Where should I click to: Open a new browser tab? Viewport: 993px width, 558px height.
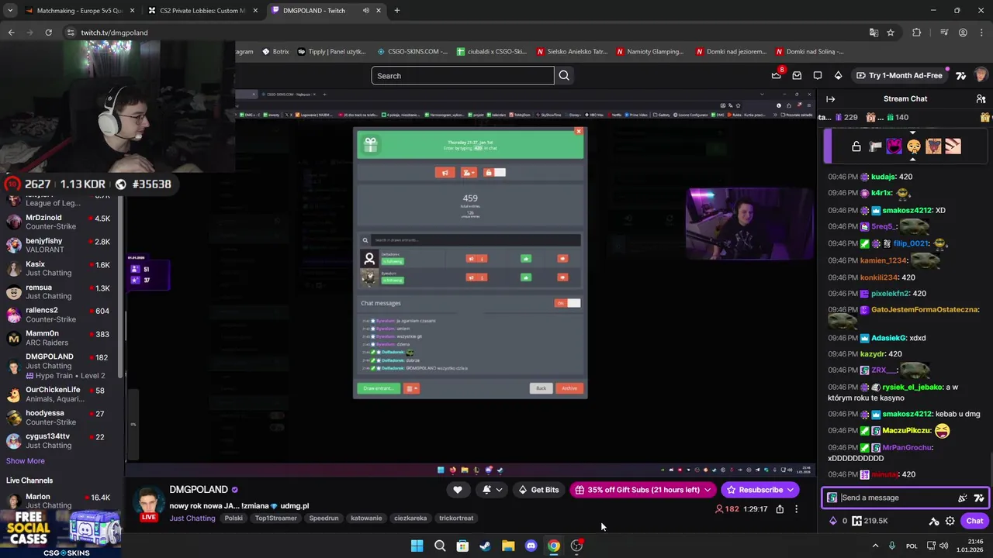pyautogui.click(x=397, y=11)
